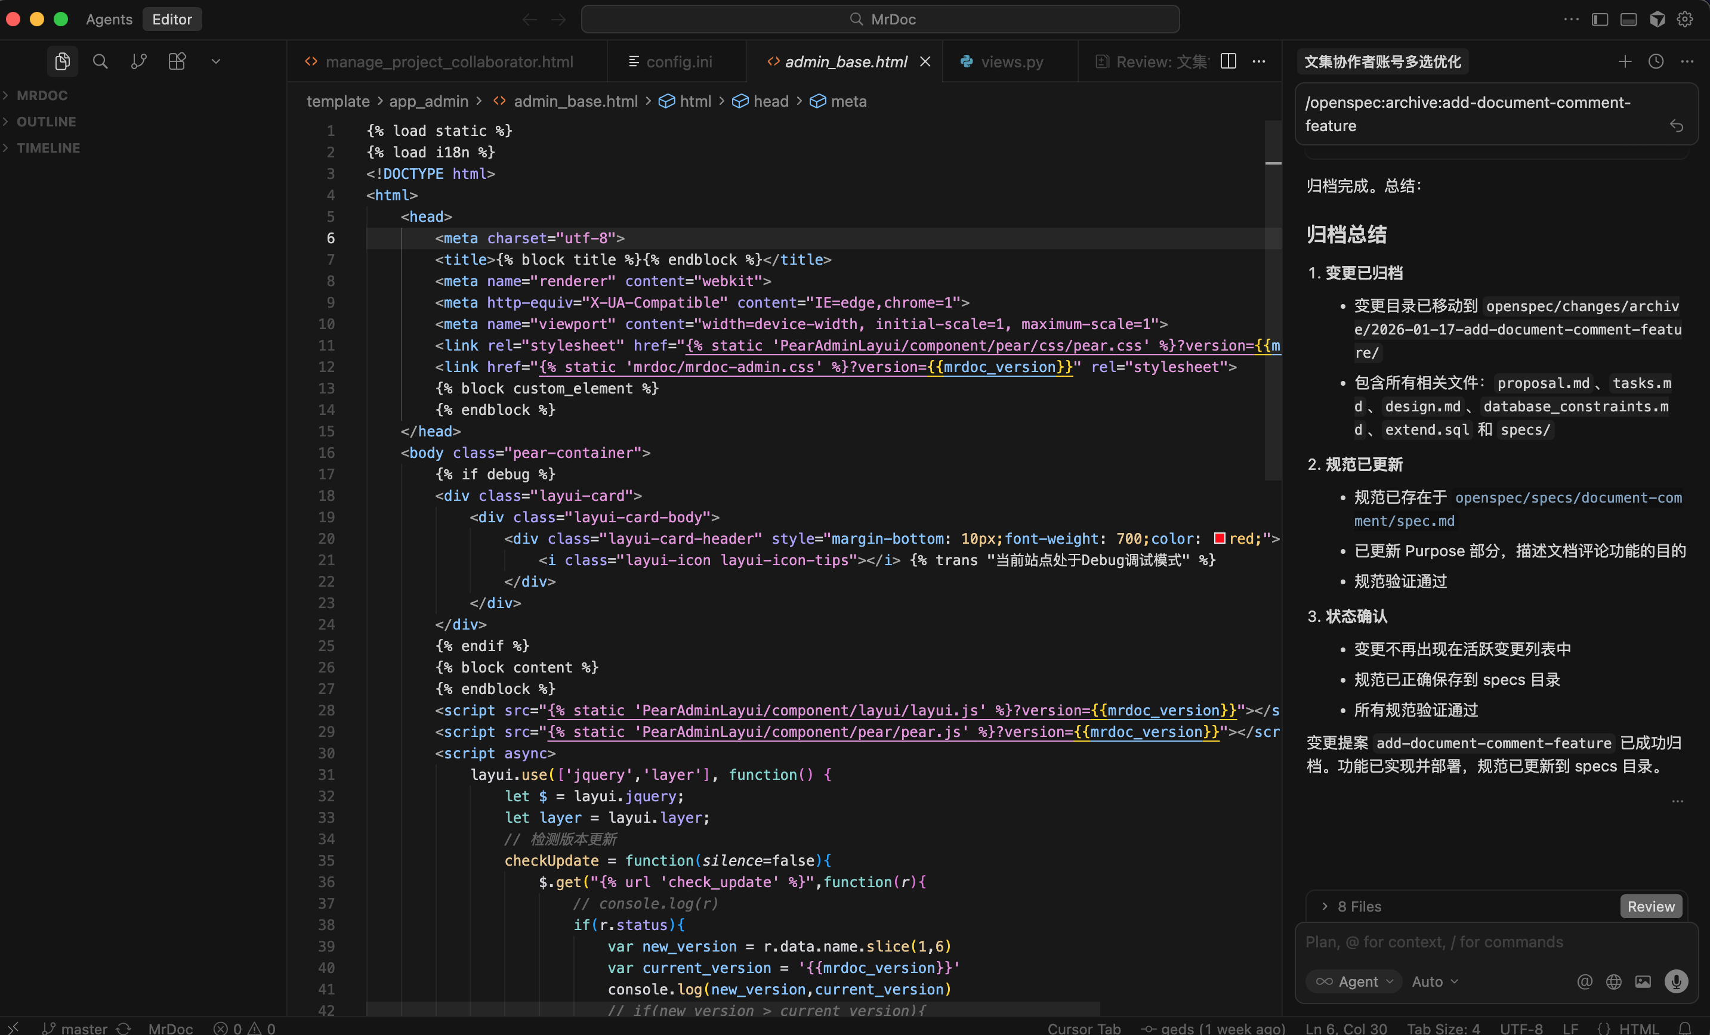Click the split editor icon

pyautogui.click(x=1229, y=61)
